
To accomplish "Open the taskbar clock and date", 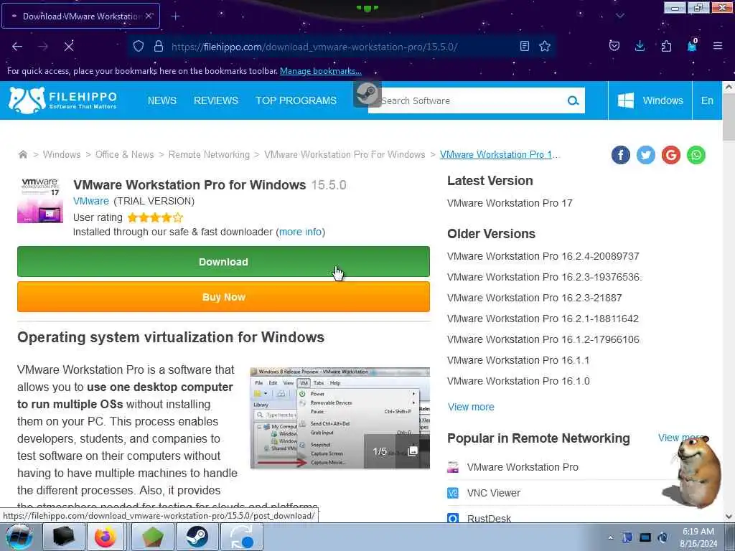I will [x=698, y=537].
